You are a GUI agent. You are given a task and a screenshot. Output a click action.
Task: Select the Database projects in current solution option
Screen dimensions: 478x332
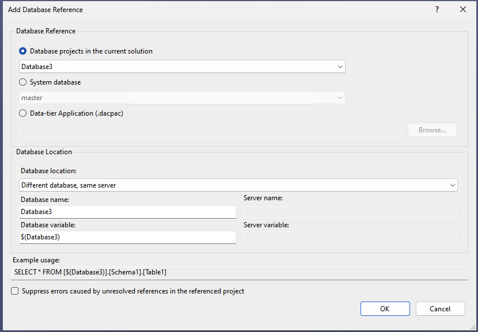(22, 51)
